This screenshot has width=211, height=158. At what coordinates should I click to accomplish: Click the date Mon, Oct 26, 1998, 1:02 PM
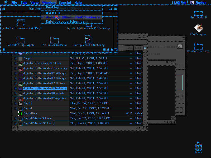pos(89,103)
